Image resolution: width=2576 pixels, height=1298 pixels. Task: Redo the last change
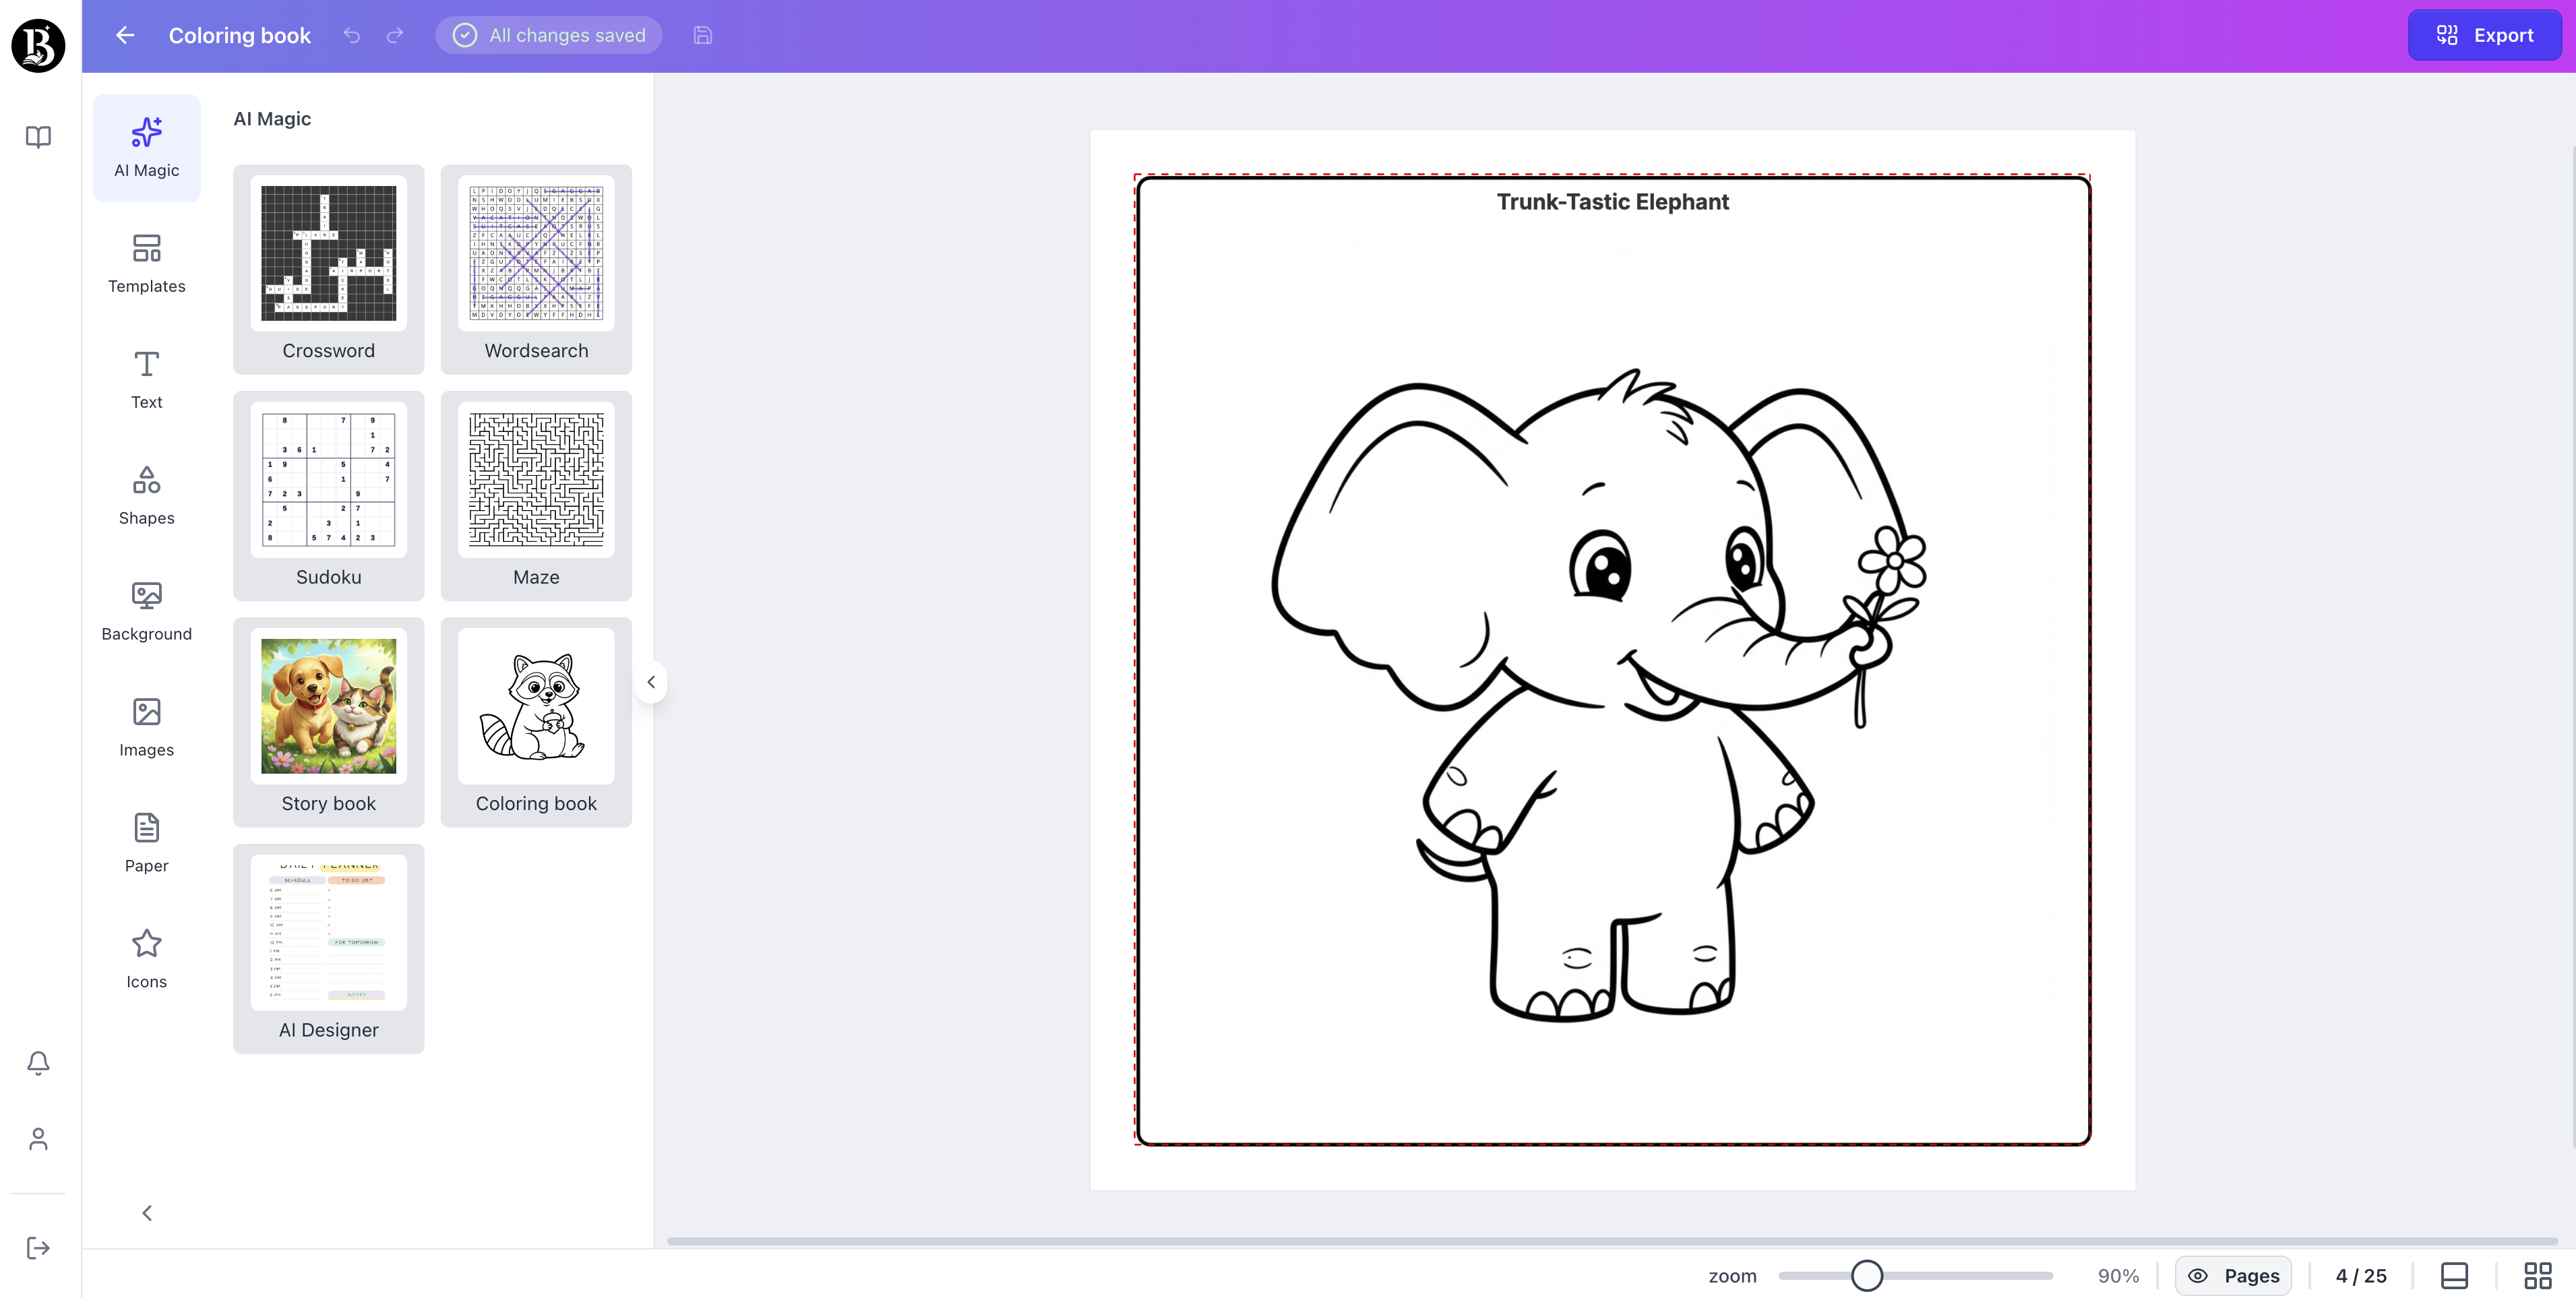(395, 35)
